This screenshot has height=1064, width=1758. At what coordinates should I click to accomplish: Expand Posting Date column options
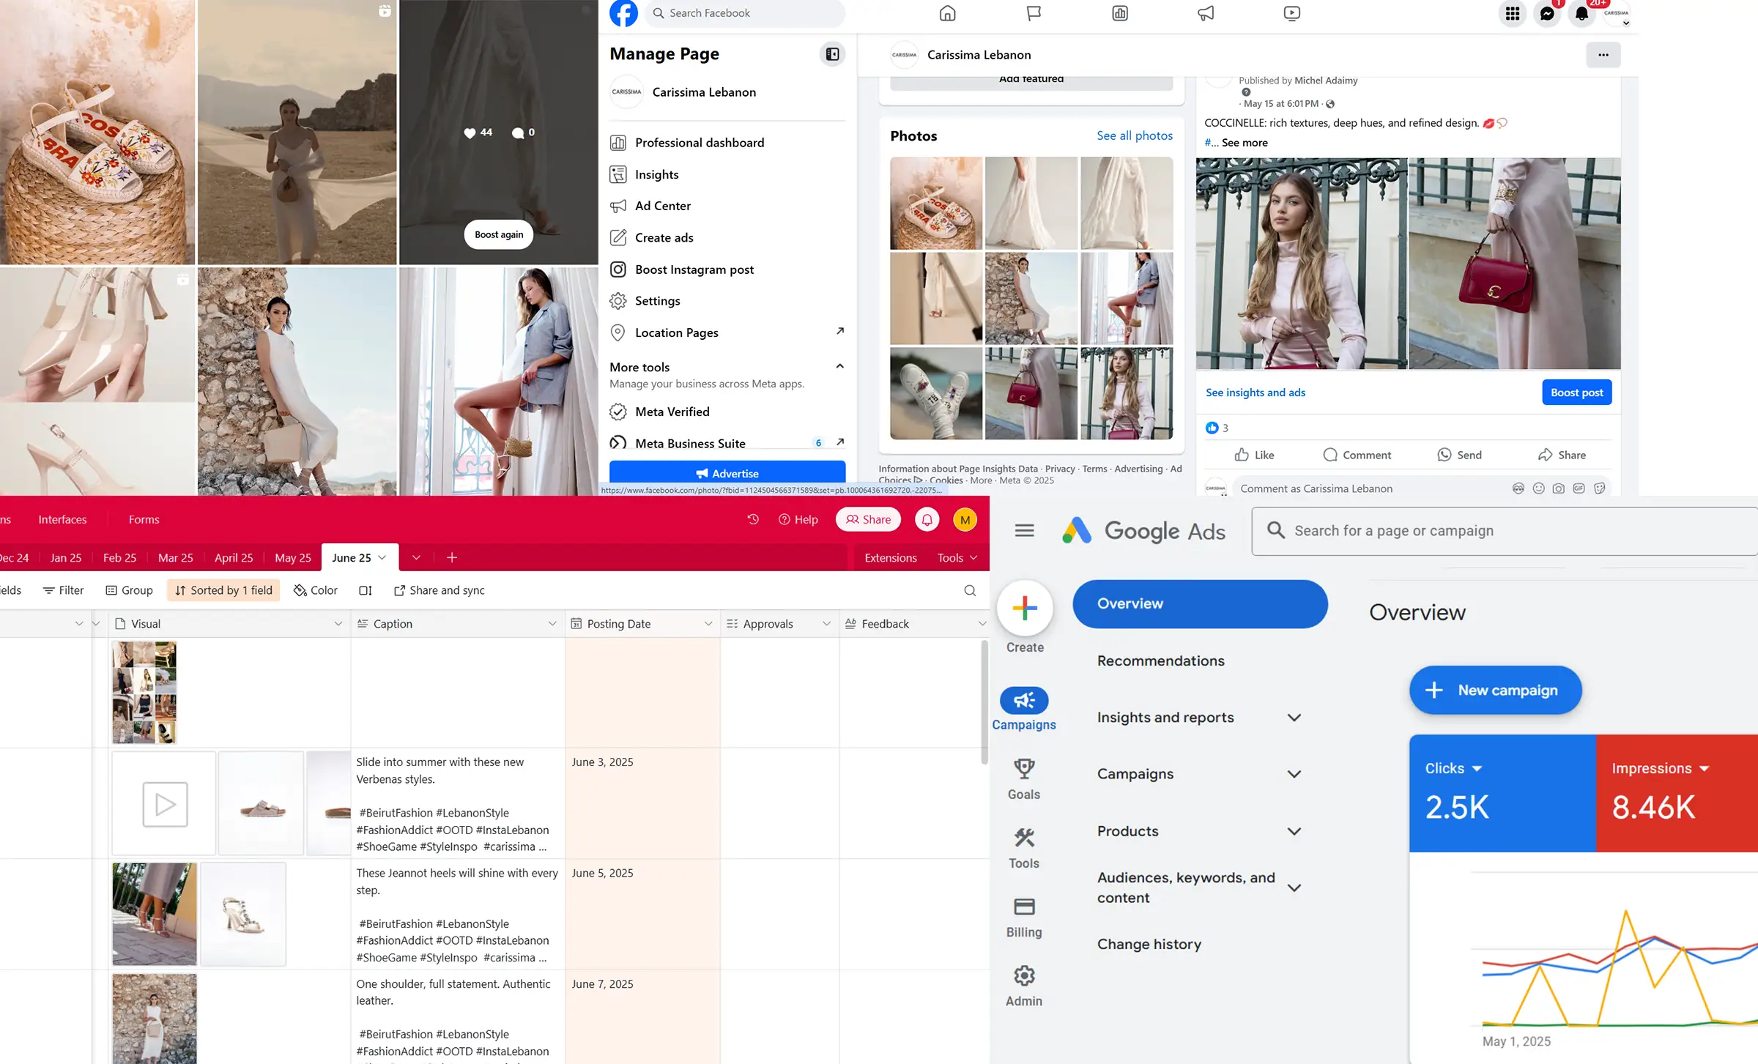(708, 624)
